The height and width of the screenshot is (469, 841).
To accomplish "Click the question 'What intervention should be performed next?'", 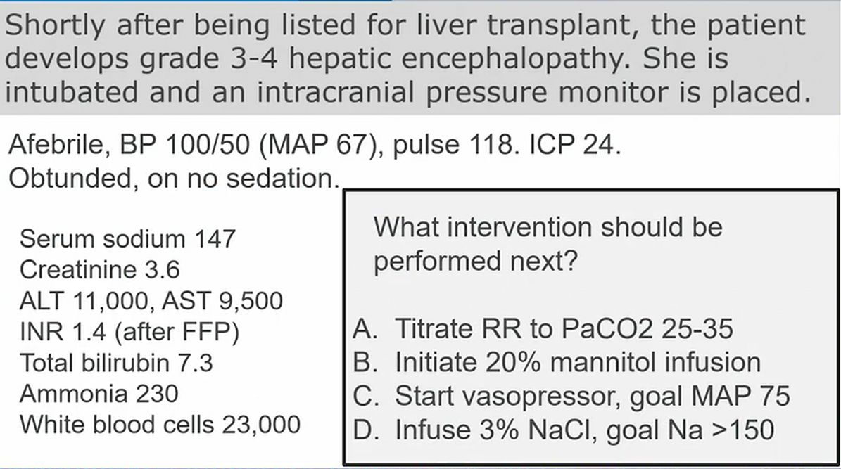I will [x=548, y=244].
